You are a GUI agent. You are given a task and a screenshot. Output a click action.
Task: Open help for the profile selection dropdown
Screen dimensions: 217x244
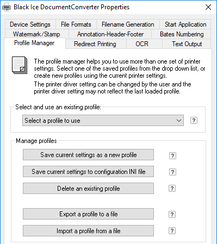tap(194, 121)
